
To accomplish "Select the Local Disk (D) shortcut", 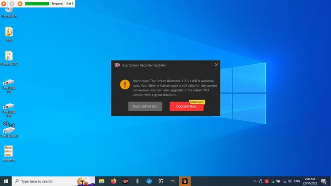I will click(9, 107).
